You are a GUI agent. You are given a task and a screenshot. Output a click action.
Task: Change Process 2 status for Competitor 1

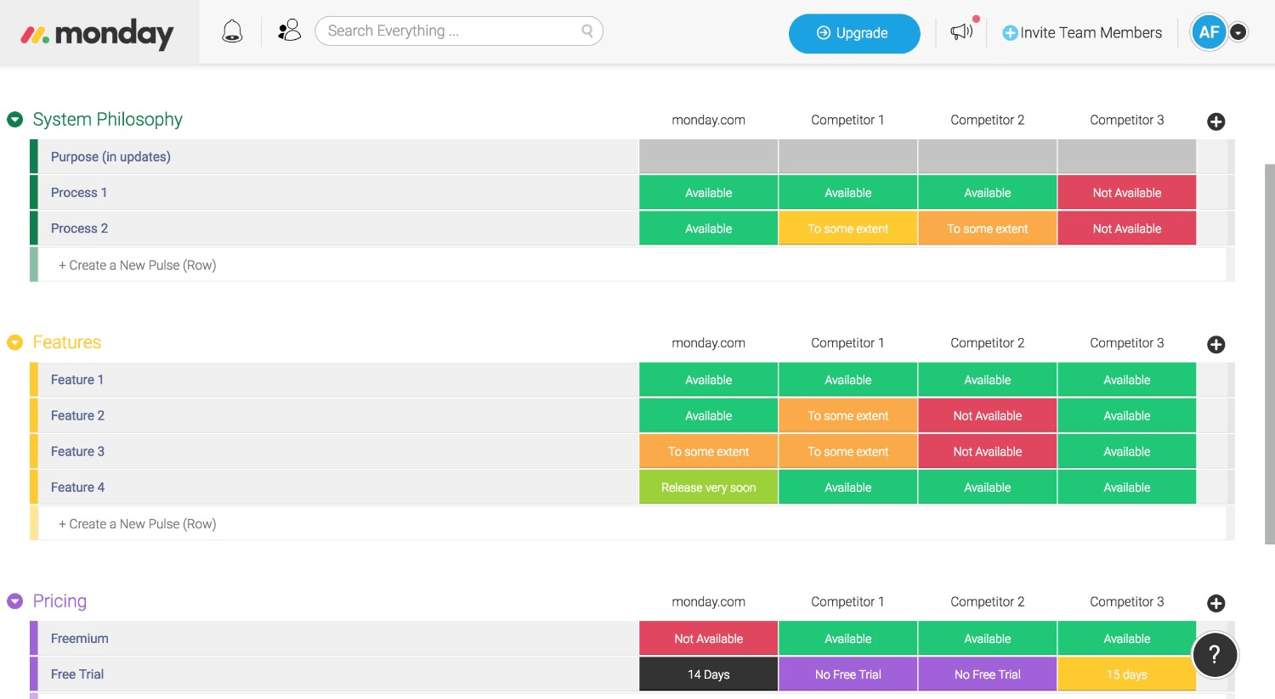point(848,228)
